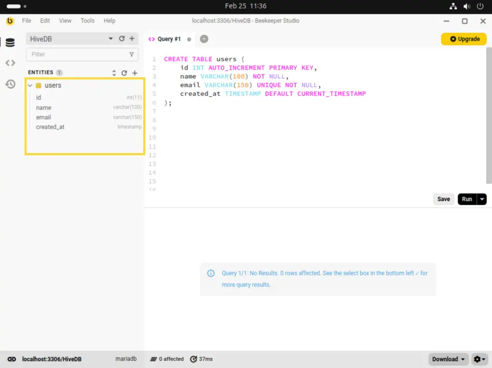Run the CREATE TABLE query
The height and width of the screenshot is (368, 492).
pos(467,199)
